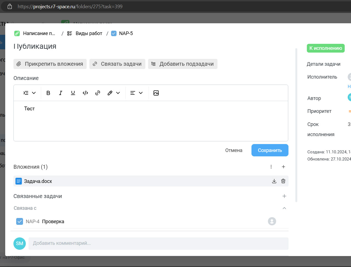Screen dimensions: 351x267
Task: Insert a hyperlink using the link icon
Action: point(98,93)
